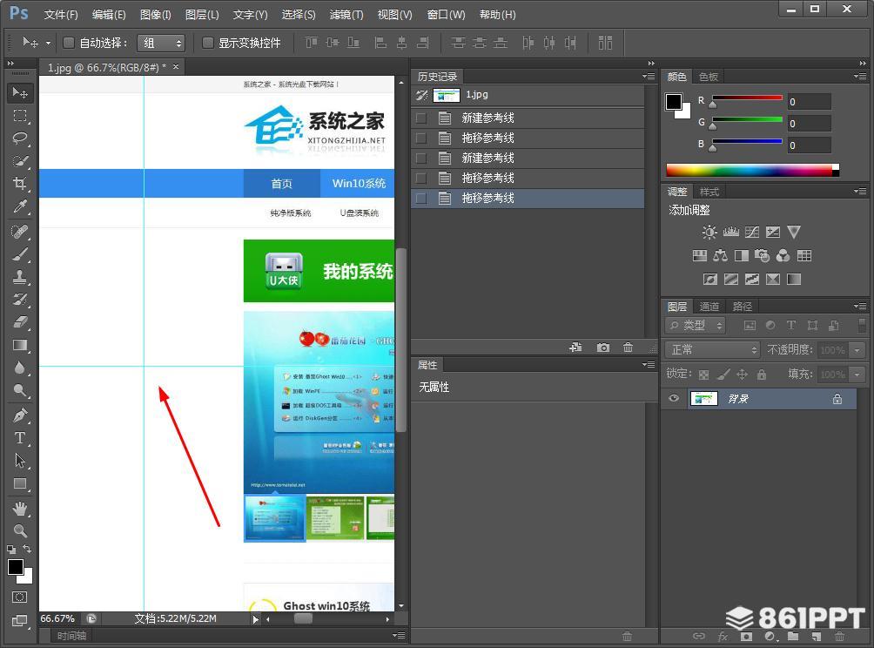
Task: Select the Quick Selection tool
Action: tap(20, 161)
